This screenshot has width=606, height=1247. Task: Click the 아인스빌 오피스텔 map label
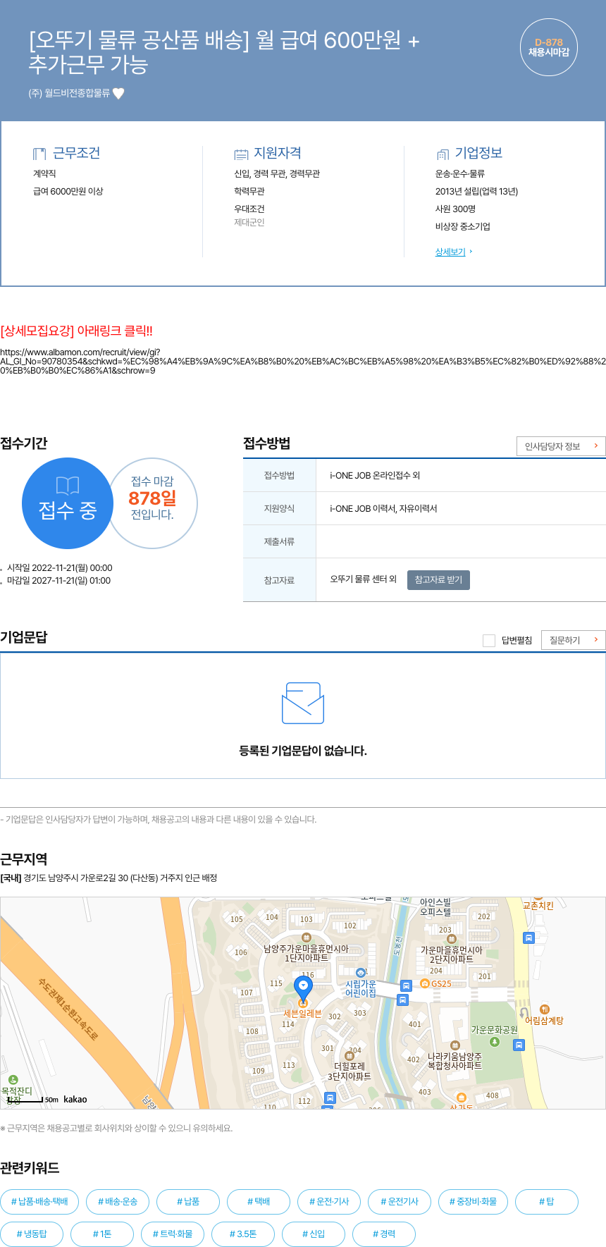pyautogui.click(x=435, y=907)
